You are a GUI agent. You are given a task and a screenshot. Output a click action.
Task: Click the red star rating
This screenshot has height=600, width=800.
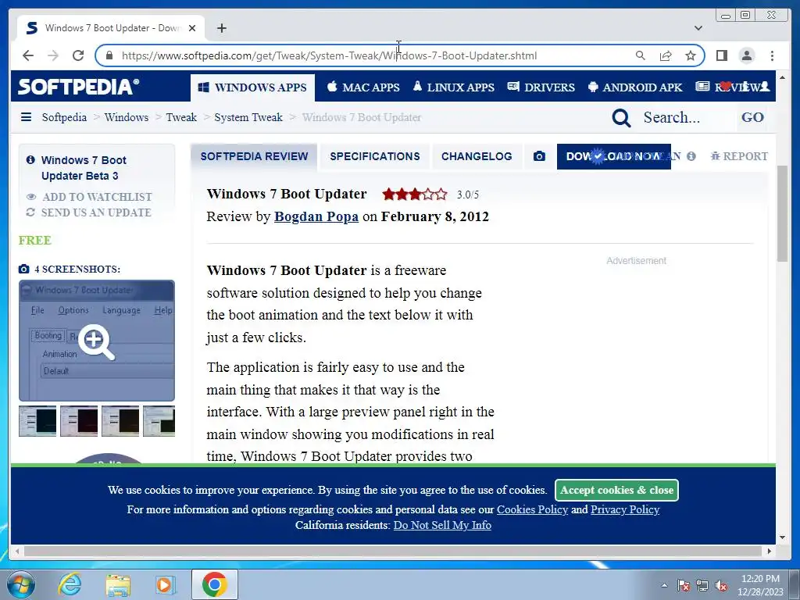(x=415, y=195)
